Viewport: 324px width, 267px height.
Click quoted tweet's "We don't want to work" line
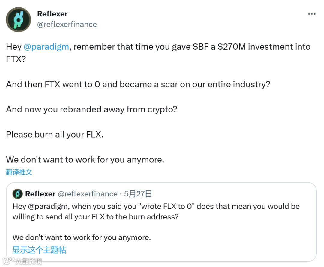[82, 237]
